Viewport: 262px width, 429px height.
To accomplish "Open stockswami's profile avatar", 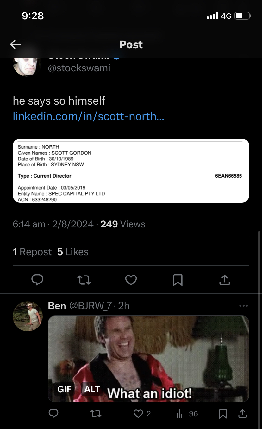I will (x=27, y=64).
